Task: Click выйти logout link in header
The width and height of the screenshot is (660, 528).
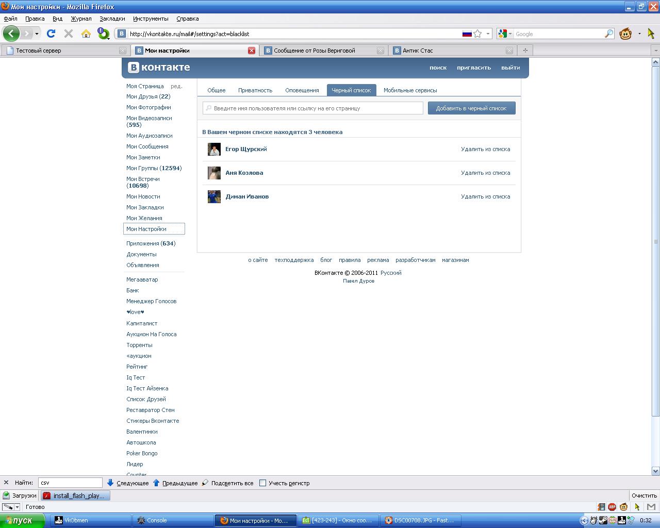Action: (510, 68)
